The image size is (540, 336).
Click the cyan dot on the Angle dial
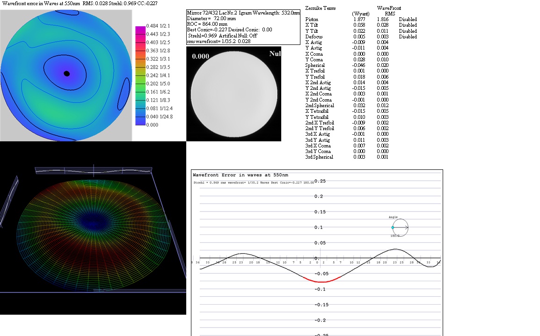coord(393,227)
